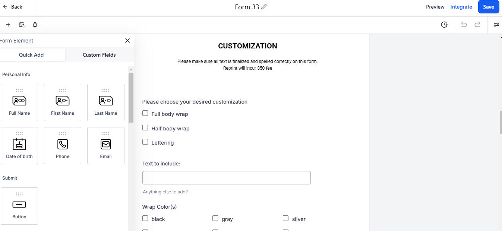The height and width of the screenshot is (231, 502).
Task: Check the Full body wrap option
Action: pyautogui.click(x=145, y=113)
